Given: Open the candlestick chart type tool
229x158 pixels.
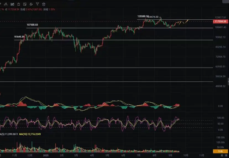Looking at the screenshot, I should coord(12,4).
